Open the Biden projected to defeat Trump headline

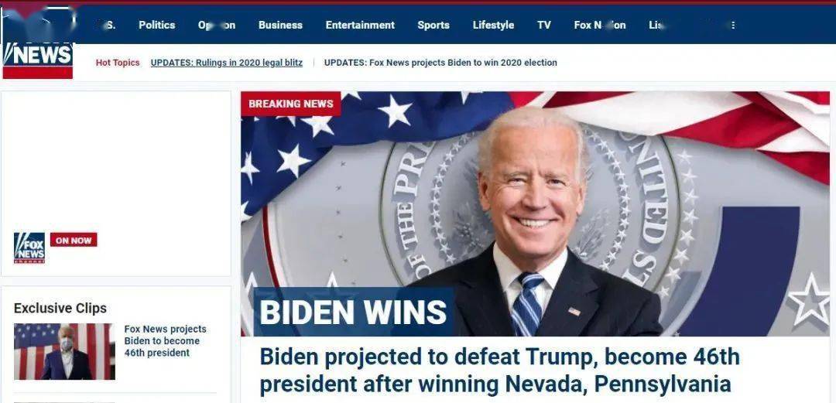[499, 370]
